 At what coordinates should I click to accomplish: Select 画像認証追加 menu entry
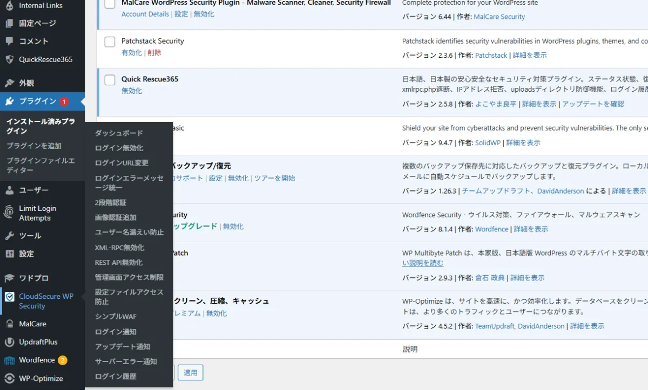tap(116, 217)
